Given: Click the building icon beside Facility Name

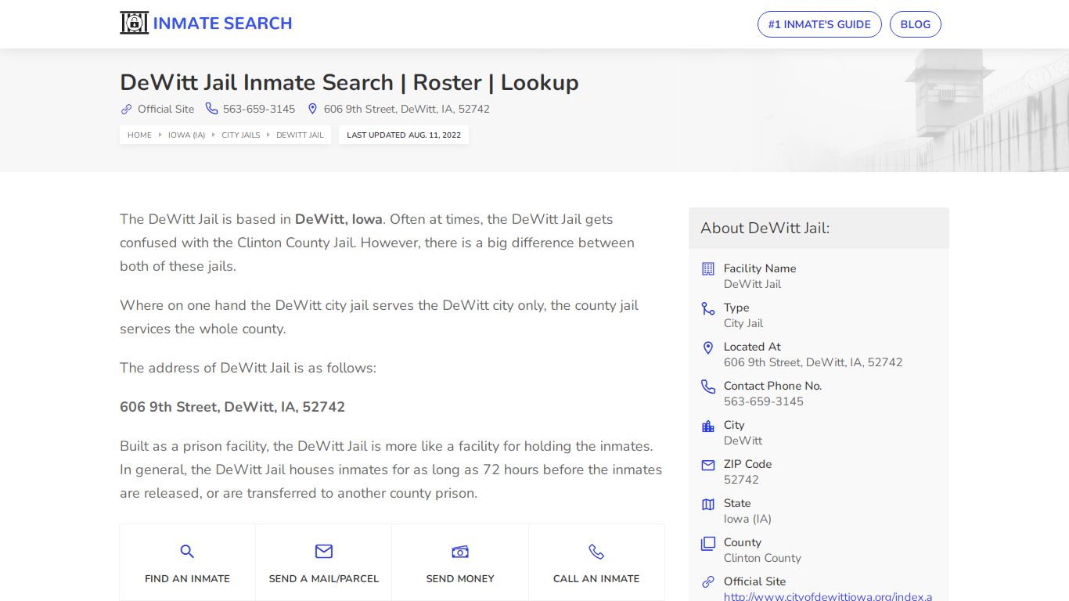Looking at the screenshot, I should [708, 268].
